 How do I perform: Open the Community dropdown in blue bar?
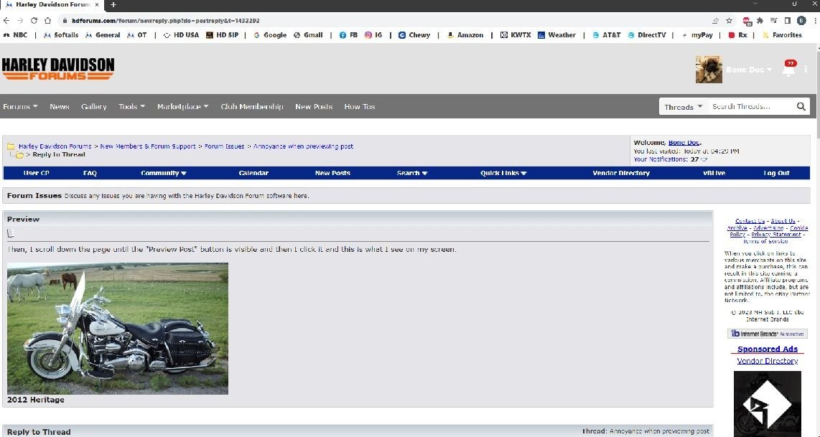163,173
